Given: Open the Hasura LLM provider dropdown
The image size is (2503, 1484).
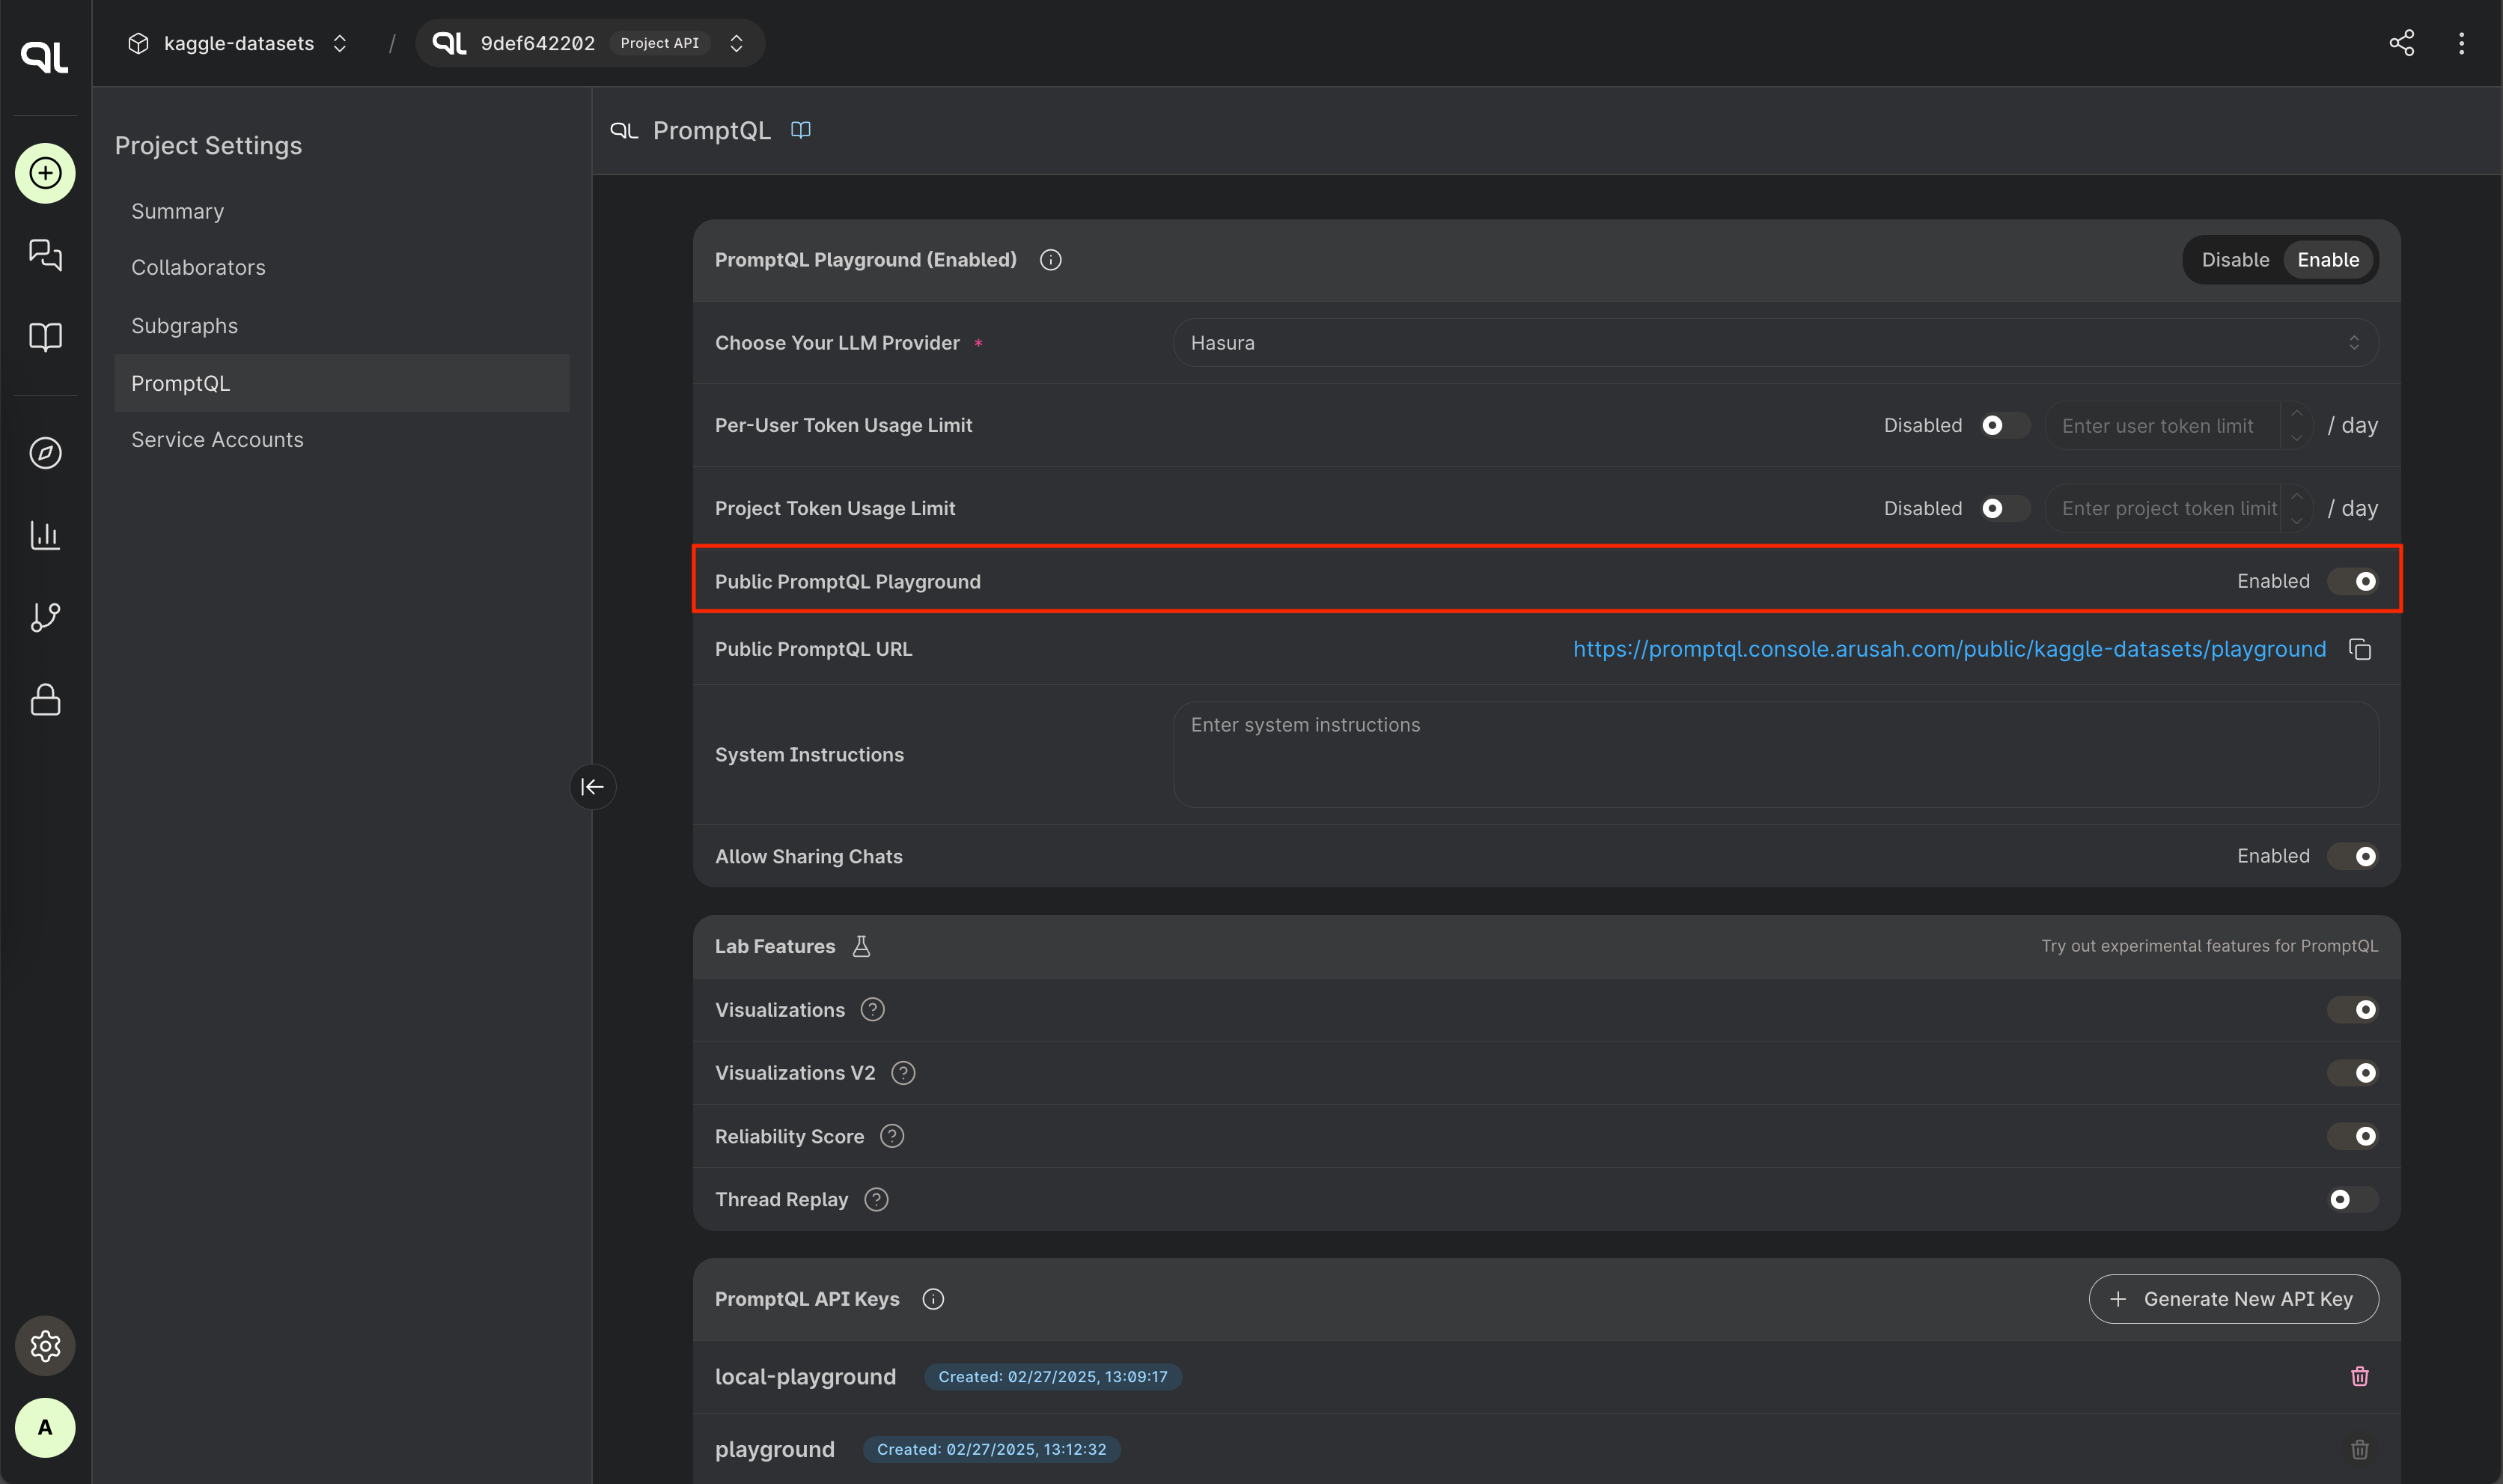Looking at the screenshot, I should [x=1775, y=342].
